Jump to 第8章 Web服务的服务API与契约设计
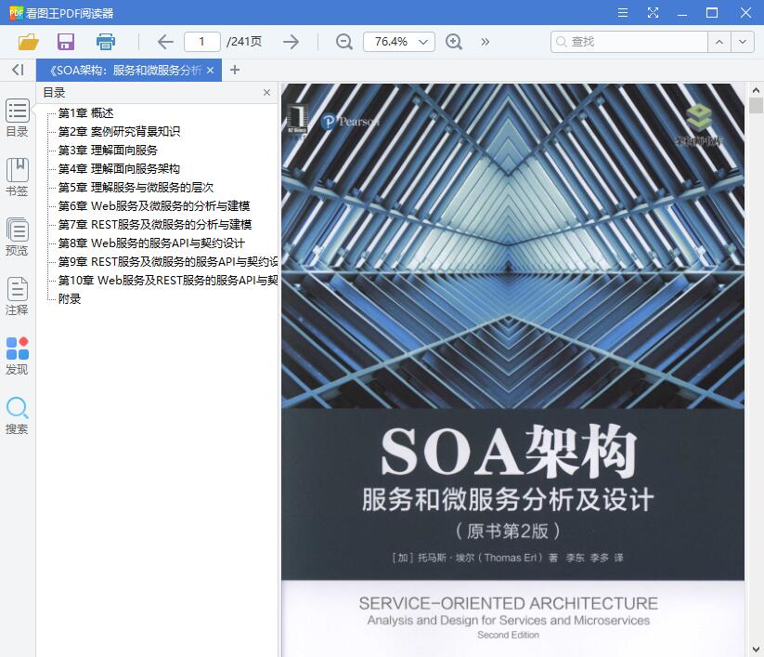Image resolution: width=764 pixels, height=657 pixels. coord(151,243)
